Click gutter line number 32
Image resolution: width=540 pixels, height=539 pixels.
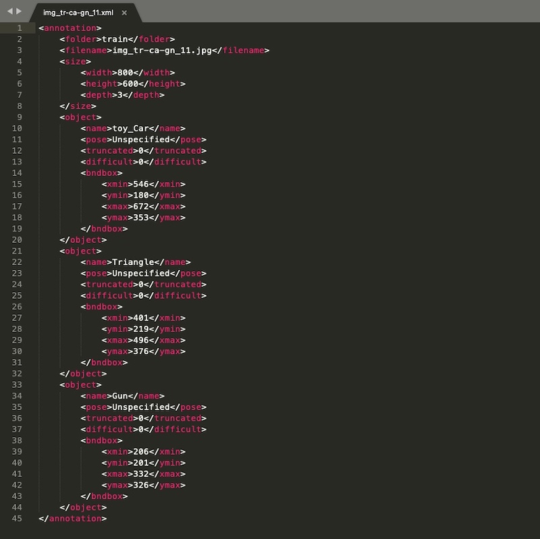[x=17, y=374]
